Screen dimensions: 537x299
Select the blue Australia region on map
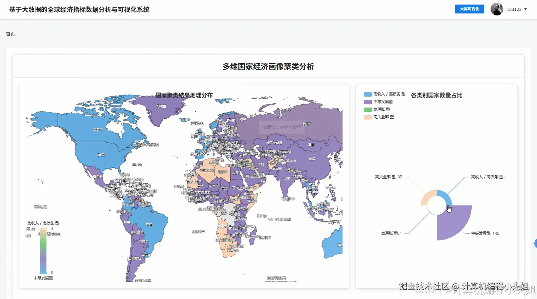tap(333, 244)
